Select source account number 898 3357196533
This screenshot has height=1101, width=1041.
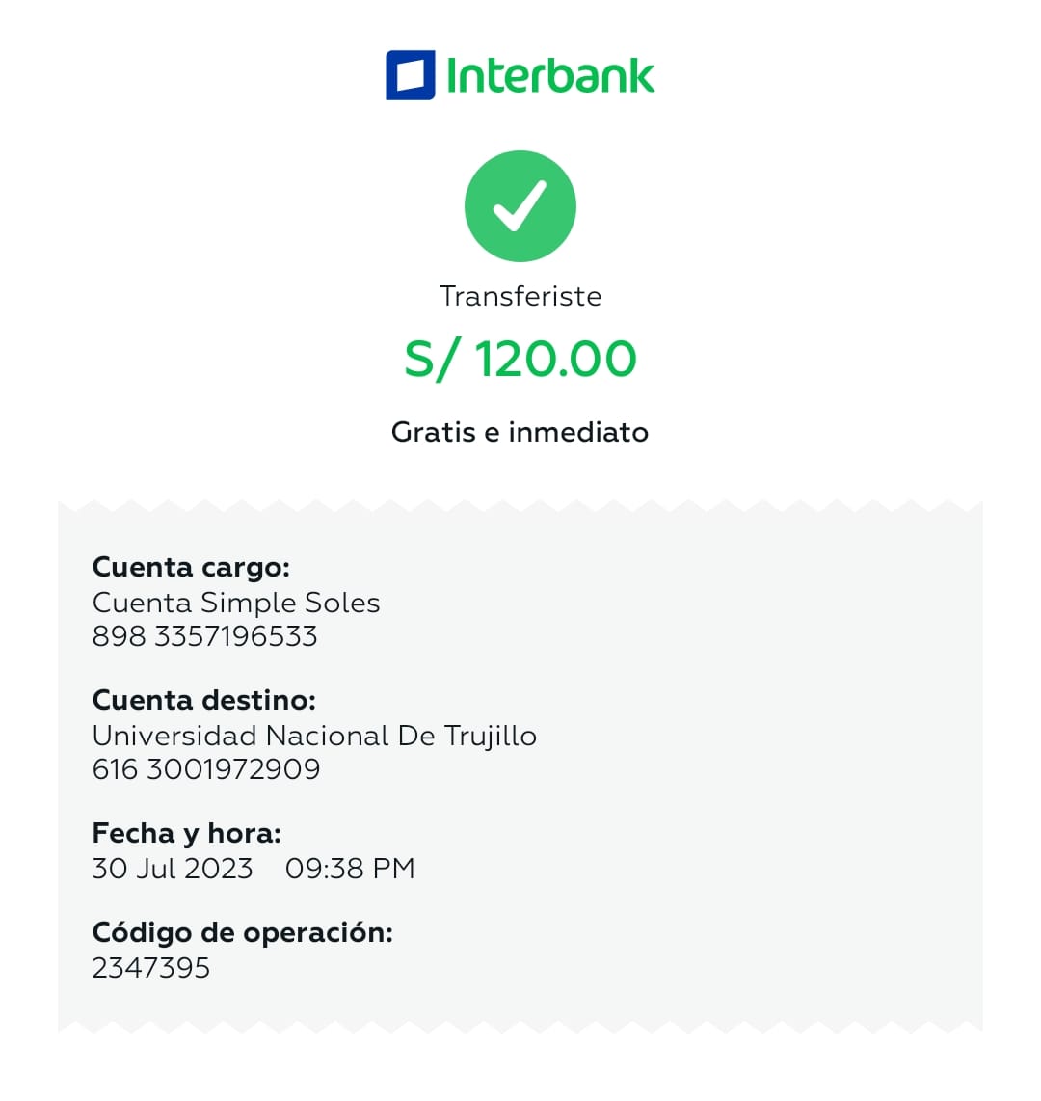(204, 636)
